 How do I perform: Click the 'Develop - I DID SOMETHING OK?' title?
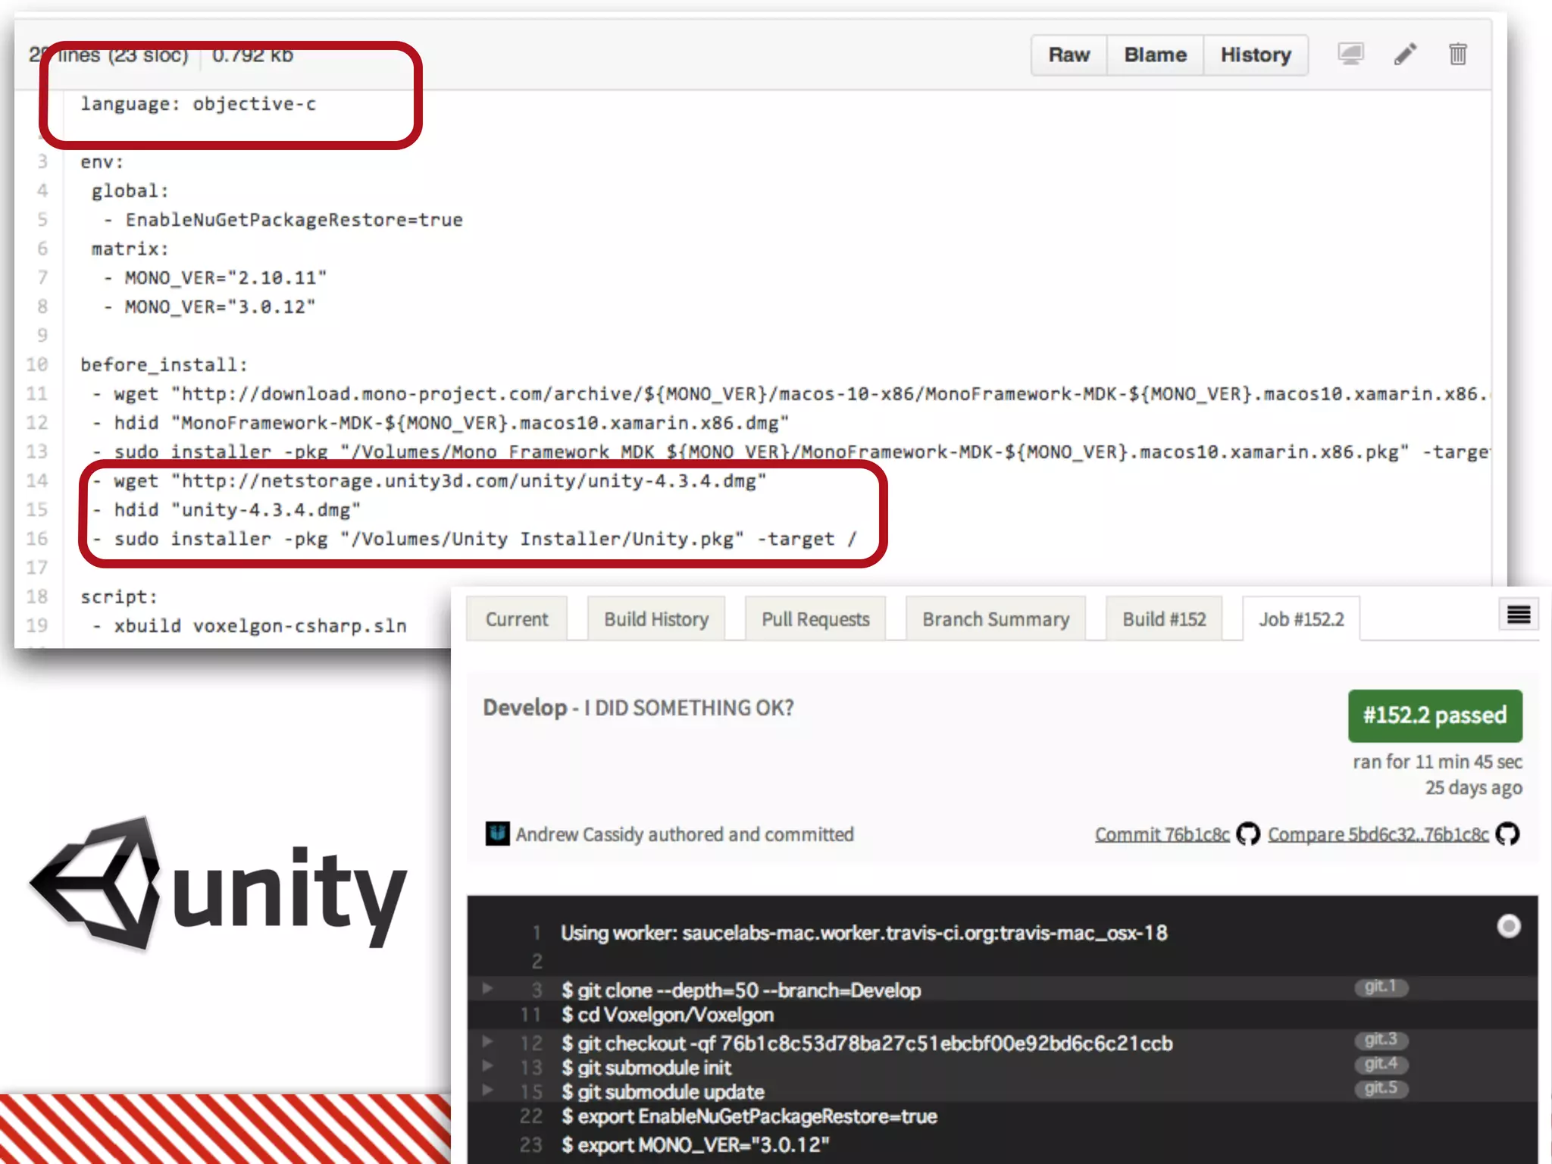click(x=639, y=708)
